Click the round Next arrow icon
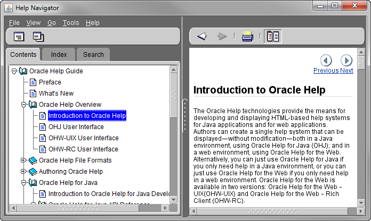The width and height of the screenshot is (371, 221). [x=346, y=61]
